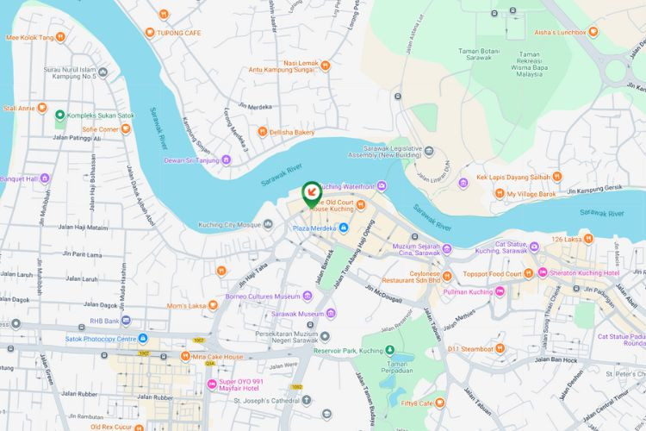The width and height of the screenshot is (646, 431).
Task: Click the Old Court House Kuching label
Action: pyautogui.click(x=332, y=205)
